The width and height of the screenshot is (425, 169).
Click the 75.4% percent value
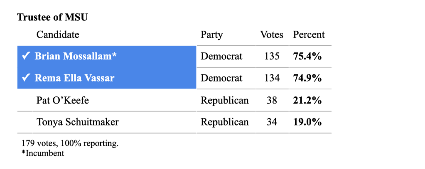307,56
